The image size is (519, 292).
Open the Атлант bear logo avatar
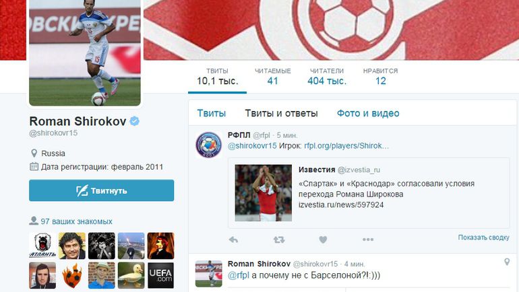42,246
